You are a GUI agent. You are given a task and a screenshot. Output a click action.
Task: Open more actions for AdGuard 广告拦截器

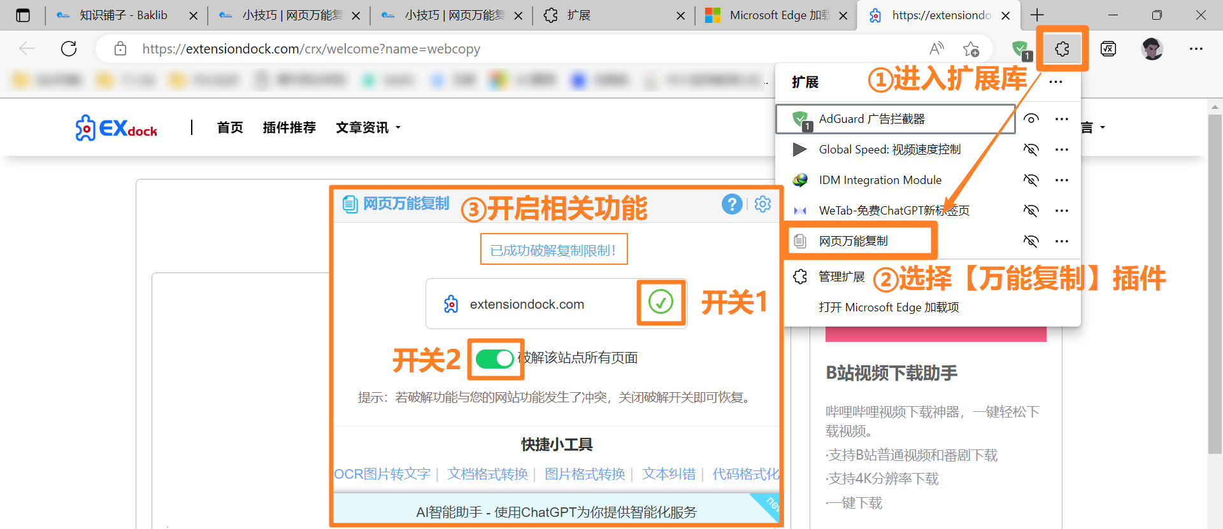(1061, 119)
